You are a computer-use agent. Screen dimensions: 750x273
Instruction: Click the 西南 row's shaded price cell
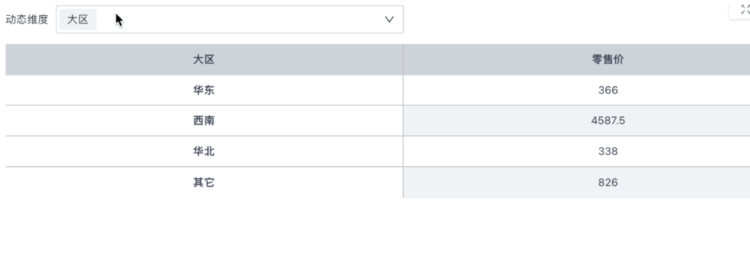[577, 121]
